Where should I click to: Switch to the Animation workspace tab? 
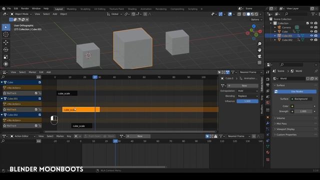(146, 9)
